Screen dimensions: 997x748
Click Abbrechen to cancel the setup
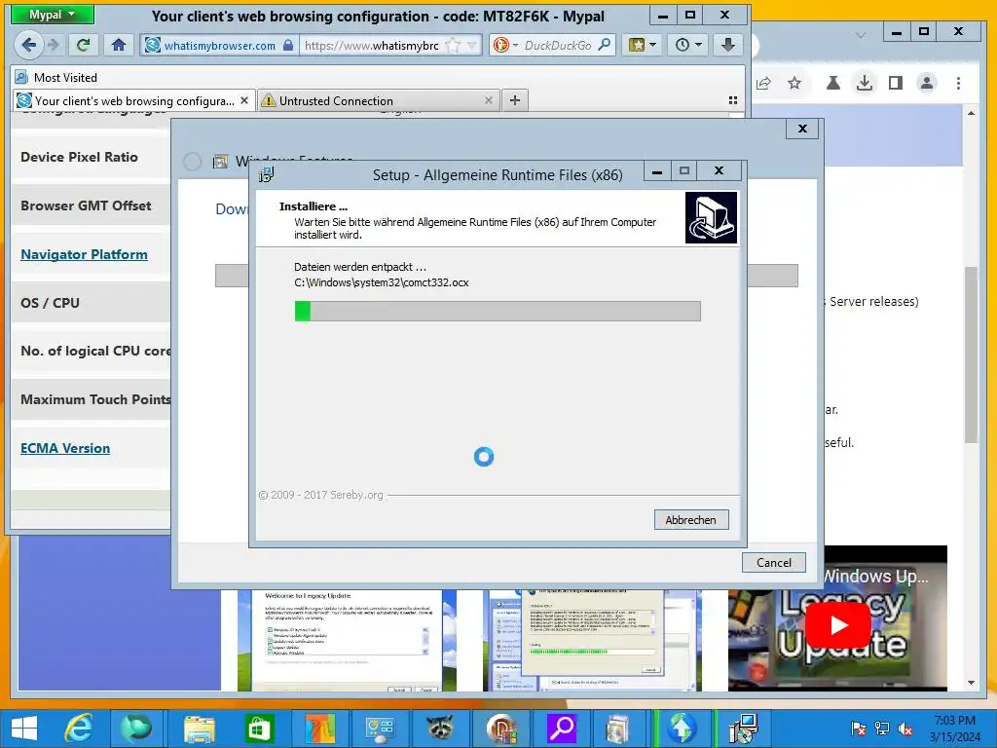691,520
